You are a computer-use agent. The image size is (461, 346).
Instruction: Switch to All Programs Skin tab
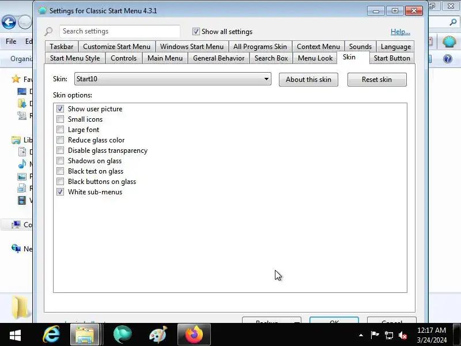click(x=260, y=47)
